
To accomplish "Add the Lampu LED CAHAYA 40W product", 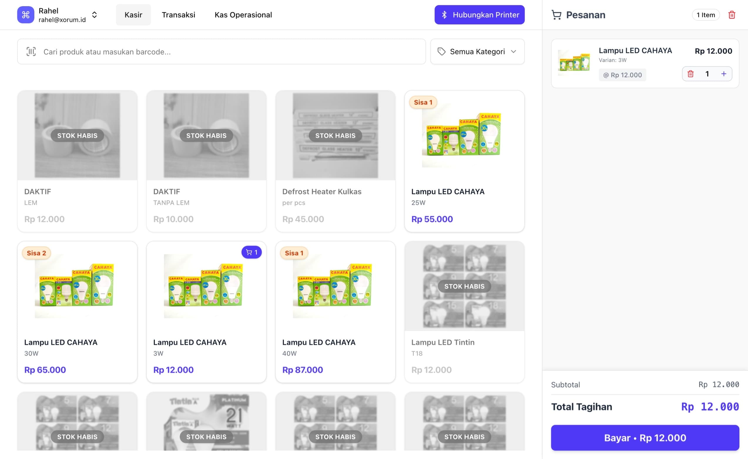I will [x=335, y=312].
